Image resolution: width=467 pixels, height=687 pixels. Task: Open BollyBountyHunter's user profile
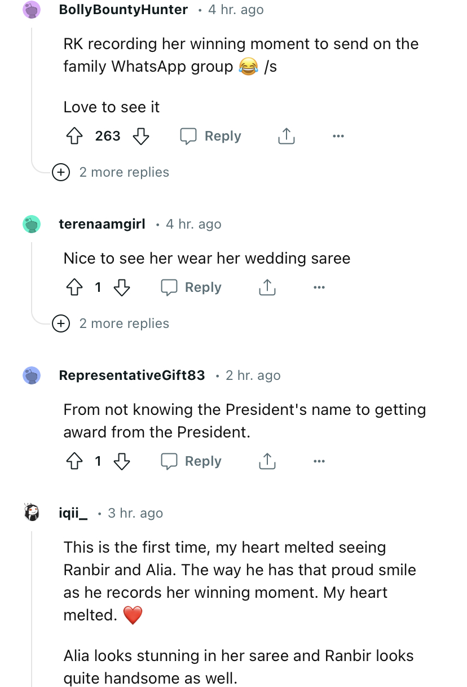click(x=123, y=10)
